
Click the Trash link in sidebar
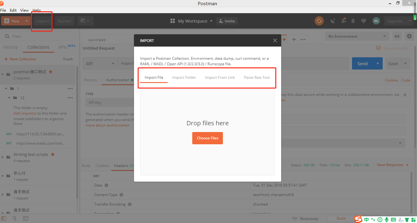68,59
